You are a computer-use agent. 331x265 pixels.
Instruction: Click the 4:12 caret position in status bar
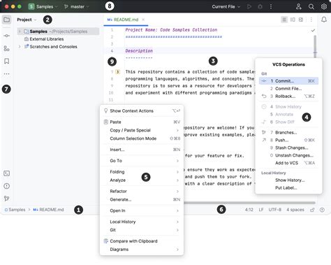click(249, 210)
